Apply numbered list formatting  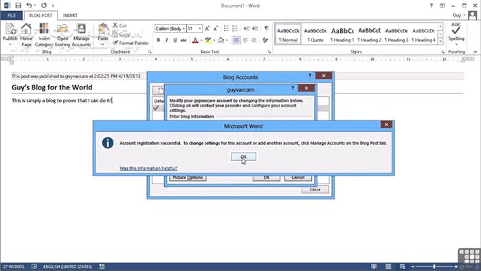235,28
